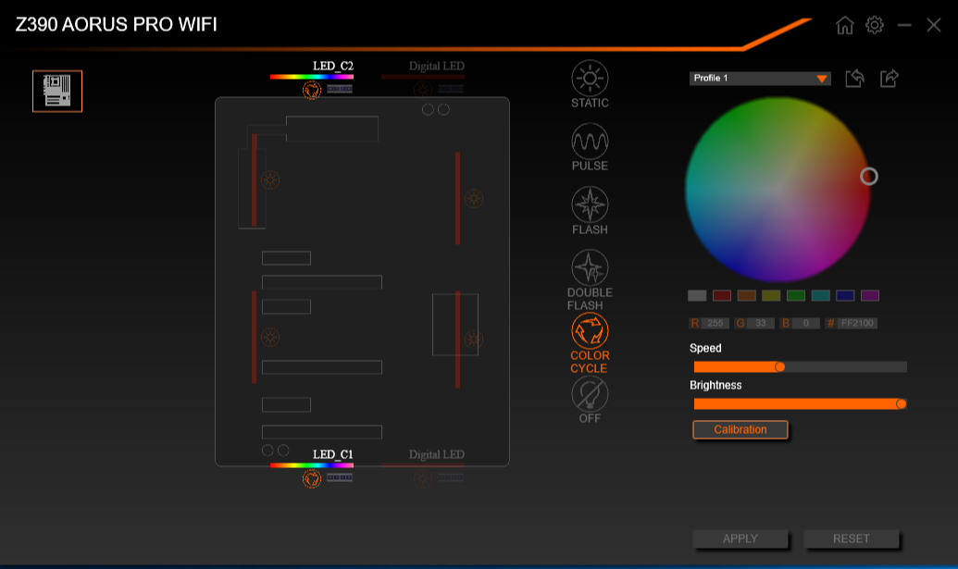Turn lighting Off via bulb icon
The image size is (958, 569).
click(590, 394)
